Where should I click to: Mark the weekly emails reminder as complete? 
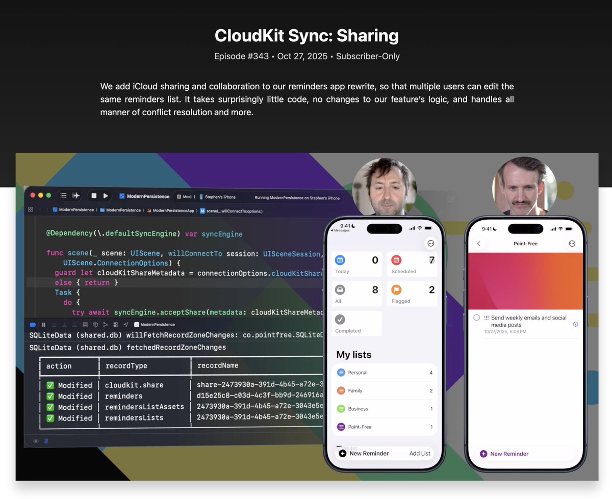[x=476, y=318]
